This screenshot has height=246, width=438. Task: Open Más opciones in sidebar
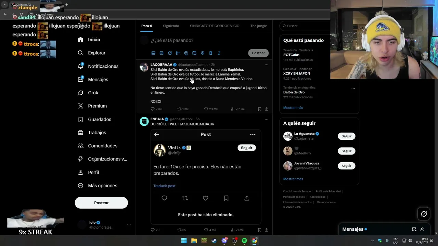tap(98, 186)
